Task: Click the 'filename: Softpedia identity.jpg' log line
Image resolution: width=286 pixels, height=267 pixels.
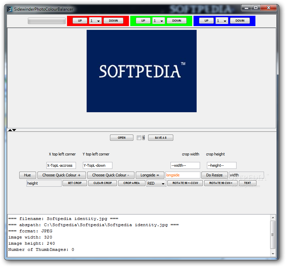Action: [x=63, y=219]
